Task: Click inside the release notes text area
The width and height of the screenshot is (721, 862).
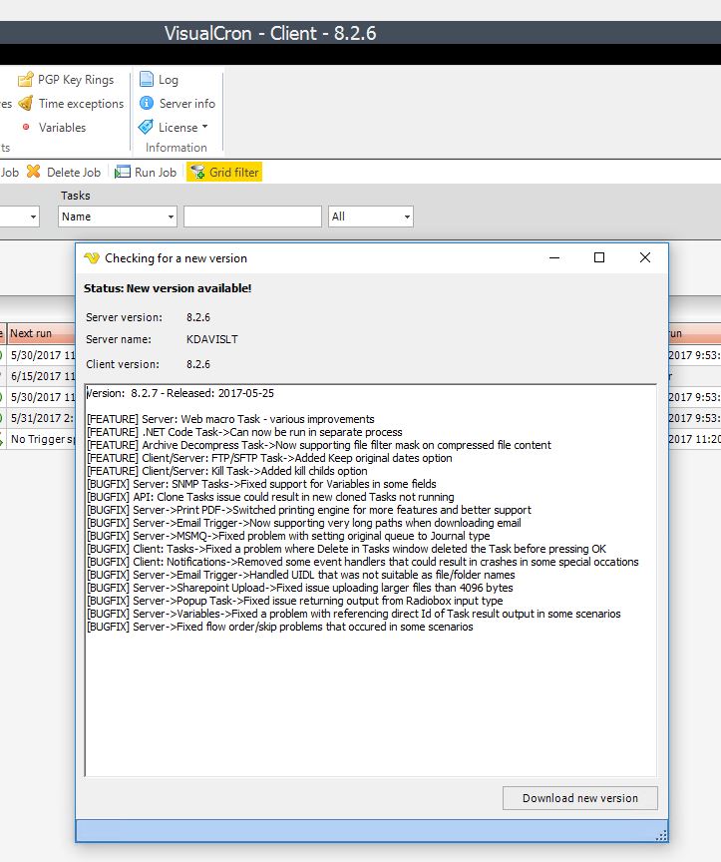Action: (369, 698)
